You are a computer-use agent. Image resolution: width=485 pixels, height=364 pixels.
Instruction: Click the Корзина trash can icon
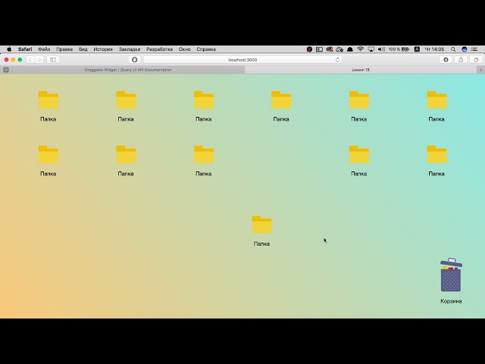pyautogui.click(x=451, y=275)
